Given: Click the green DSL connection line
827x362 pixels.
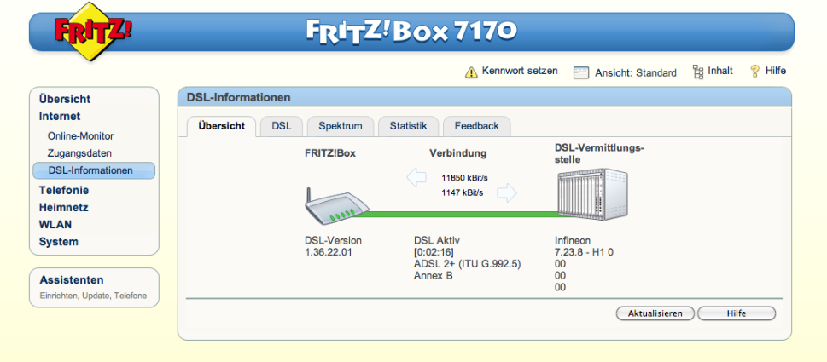Looking at the screenshot, I should 459,214.
